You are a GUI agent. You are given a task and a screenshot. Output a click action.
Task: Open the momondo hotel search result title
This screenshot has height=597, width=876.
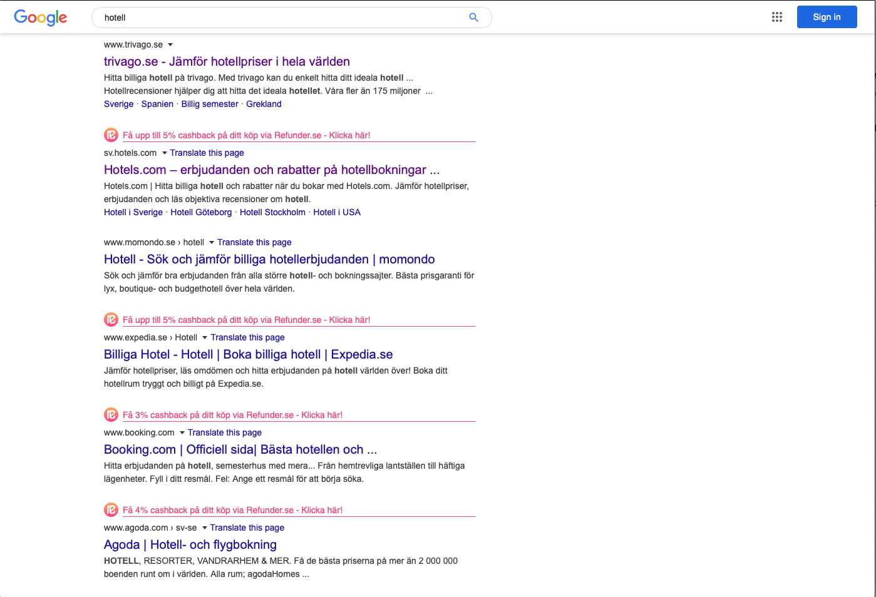coord(269,259)
